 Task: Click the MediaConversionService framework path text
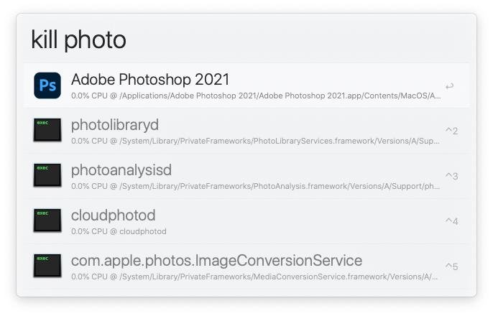click(x=255, y=276)
